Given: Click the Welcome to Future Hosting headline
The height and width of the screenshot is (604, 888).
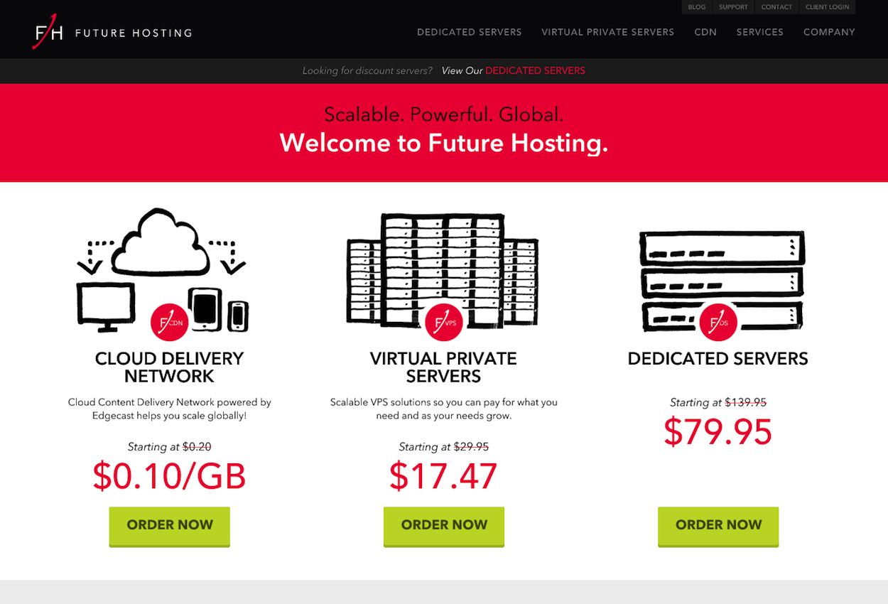Looking at the screenshot, I should click(x=444, y=143).
